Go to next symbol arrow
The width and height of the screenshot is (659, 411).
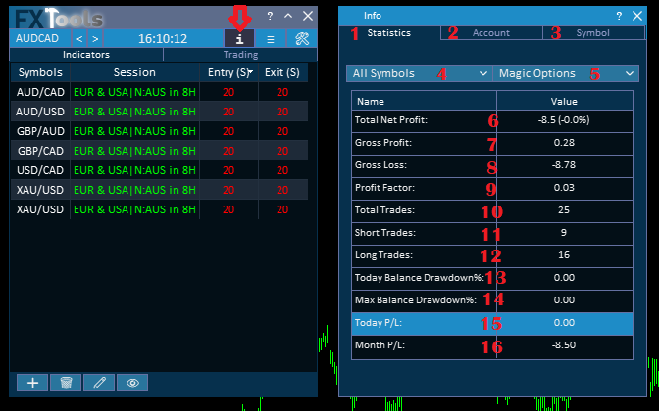pos(95,39)
